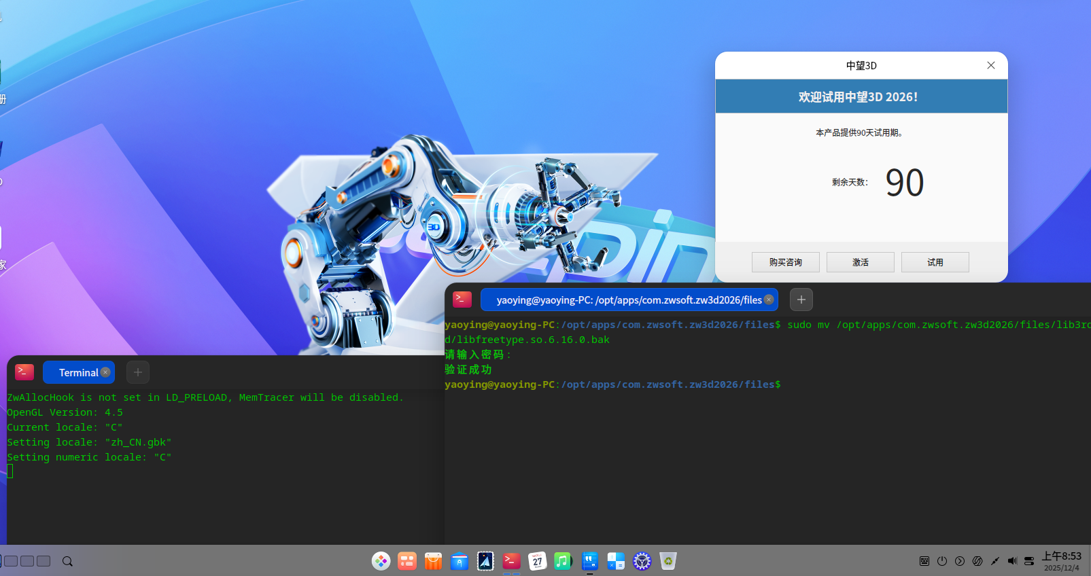This screenshot has height=576, width=1091.
Task: Click the remaining days value 90
Action: 905,183
